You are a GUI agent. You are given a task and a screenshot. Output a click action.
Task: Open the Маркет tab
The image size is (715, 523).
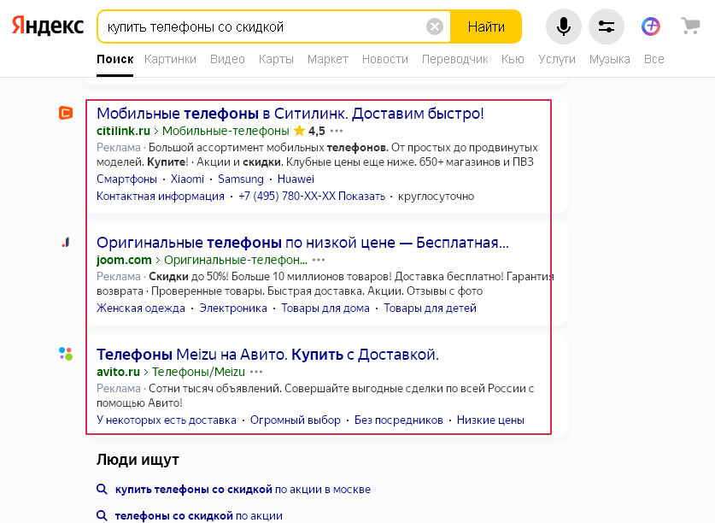328,59
